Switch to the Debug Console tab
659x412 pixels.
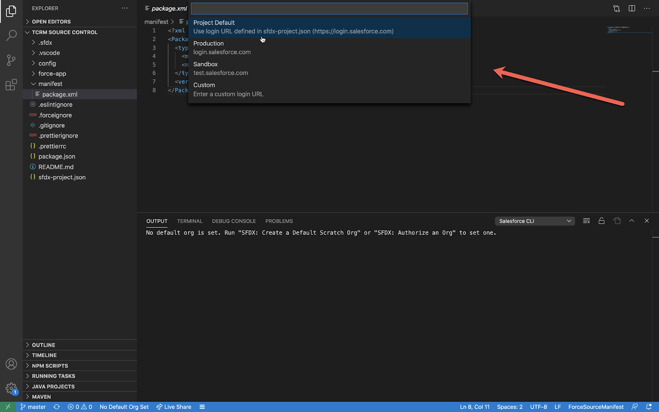(x=234, y=221)
